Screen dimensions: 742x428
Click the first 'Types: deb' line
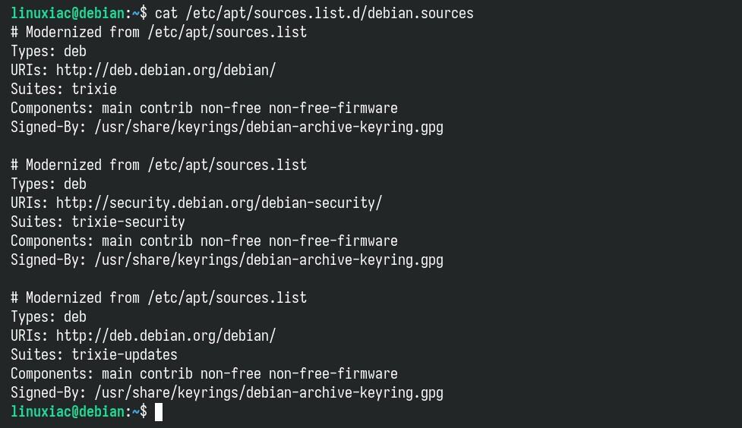(x=49, y=51)
